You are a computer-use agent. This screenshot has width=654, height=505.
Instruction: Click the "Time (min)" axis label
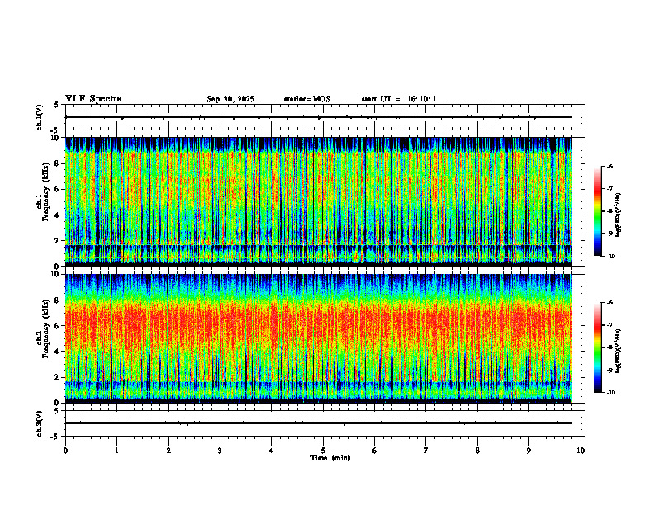(330, 458)
